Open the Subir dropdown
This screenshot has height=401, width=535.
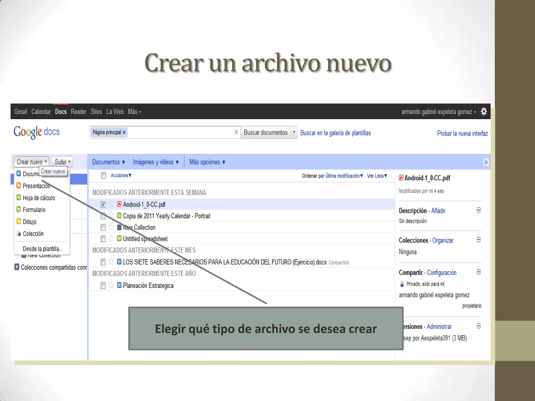[x=62, y=162]
